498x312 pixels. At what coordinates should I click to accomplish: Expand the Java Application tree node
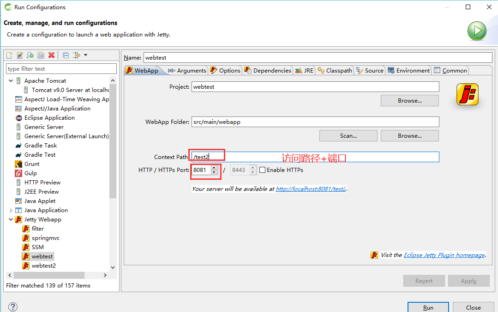11,210
